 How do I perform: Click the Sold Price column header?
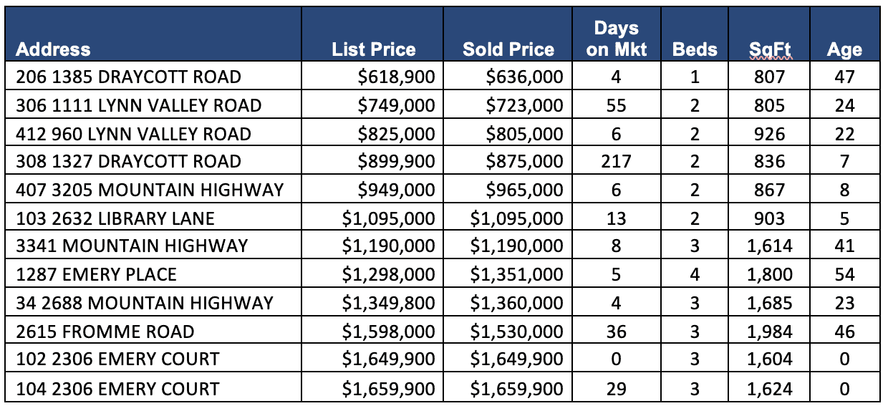click(508, 49)
